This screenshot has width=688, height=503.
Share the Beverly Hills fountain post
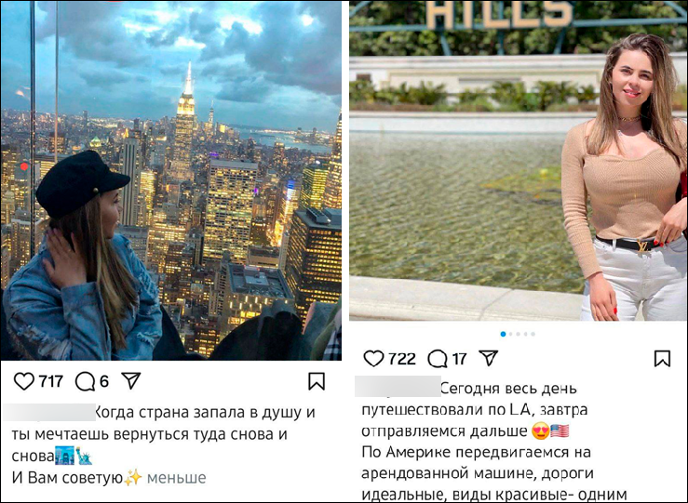click(489, 358)
